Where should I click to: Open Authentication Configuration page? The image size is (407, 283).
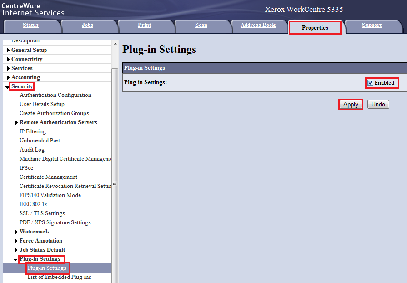(x=55, y=95)
